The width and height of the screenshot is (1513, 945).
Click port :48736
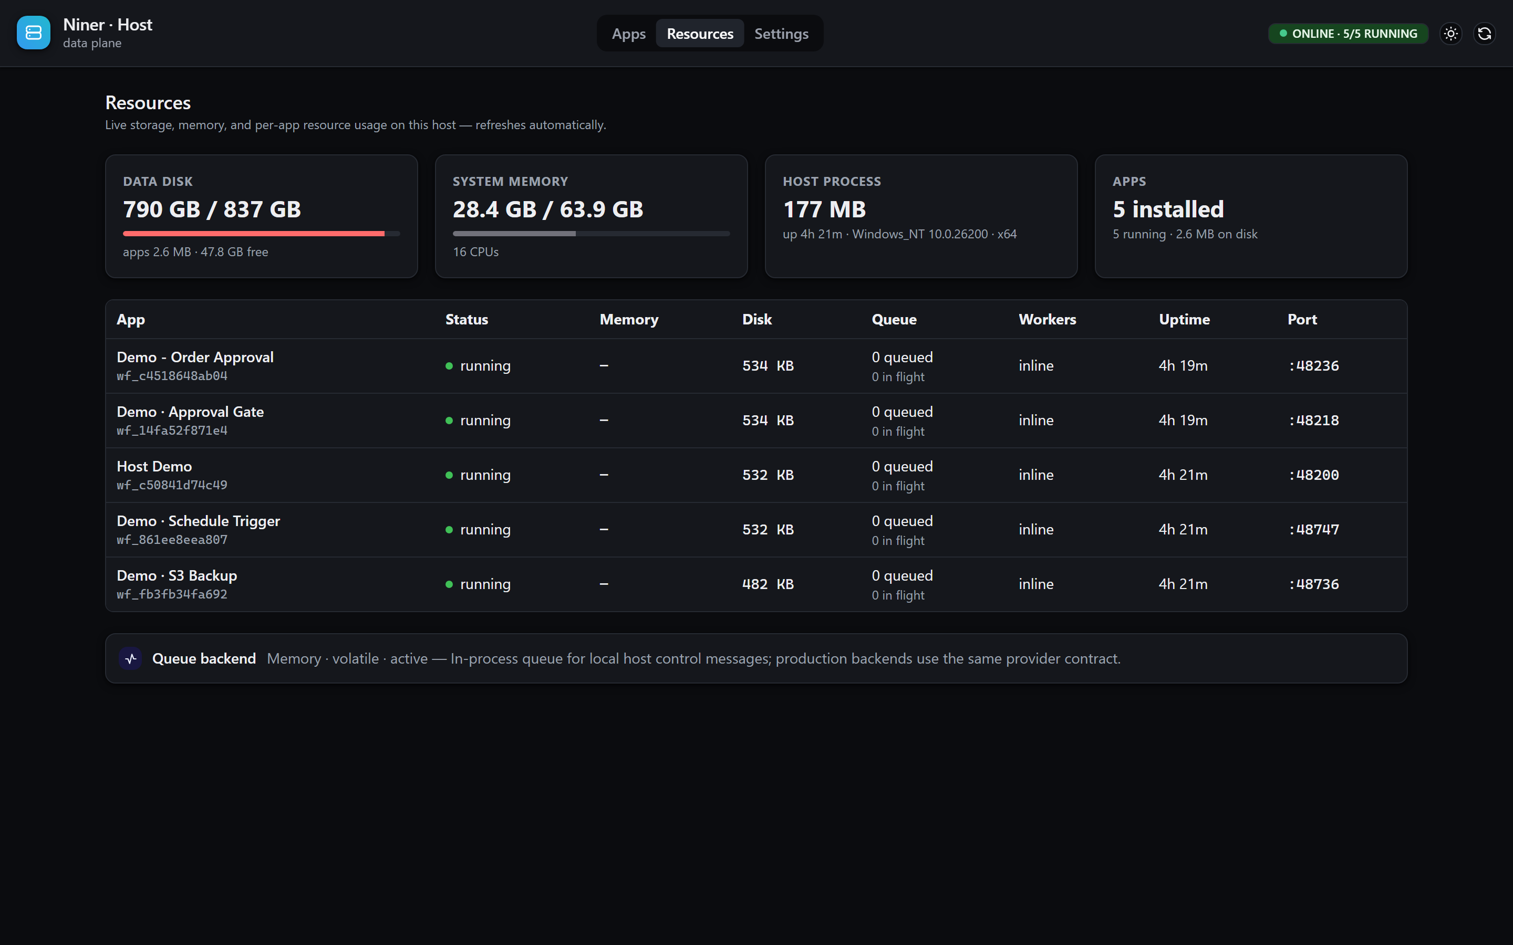point(1313,584)
